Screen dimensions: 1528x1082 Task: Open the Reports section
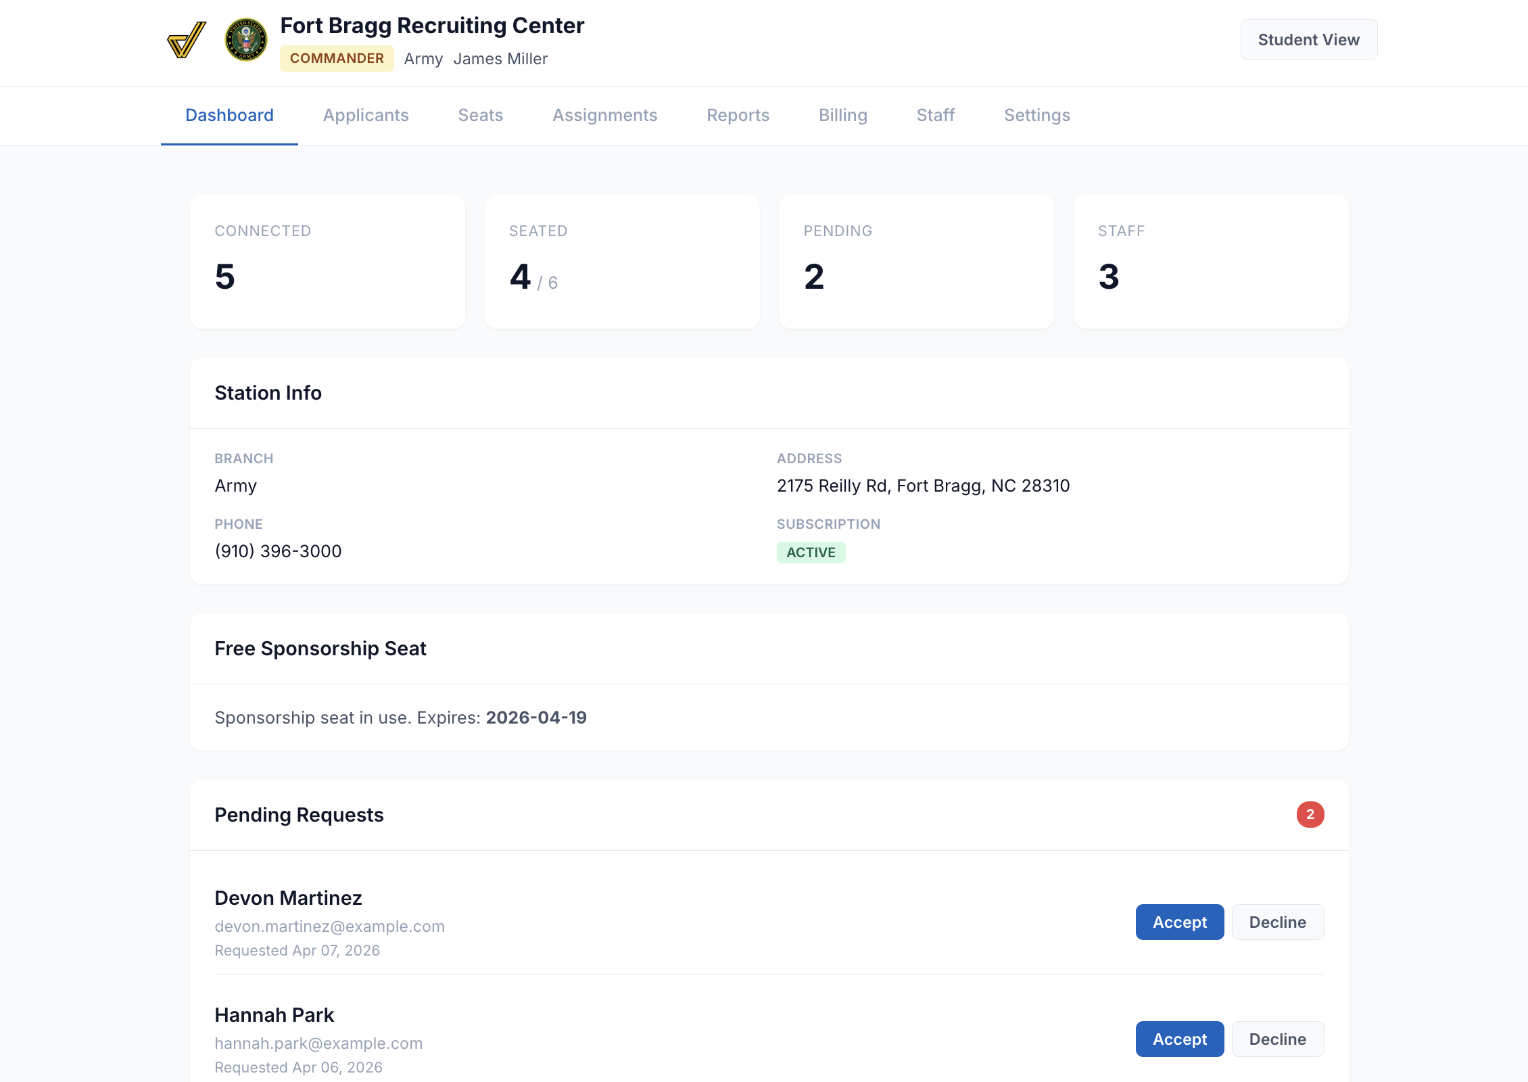(x=738, y=115)
